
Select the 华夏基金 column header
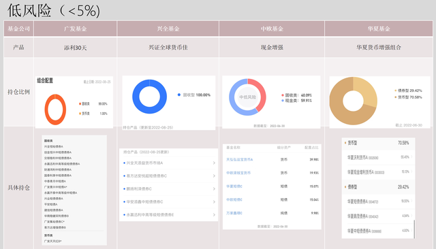[x=379, y=29]
